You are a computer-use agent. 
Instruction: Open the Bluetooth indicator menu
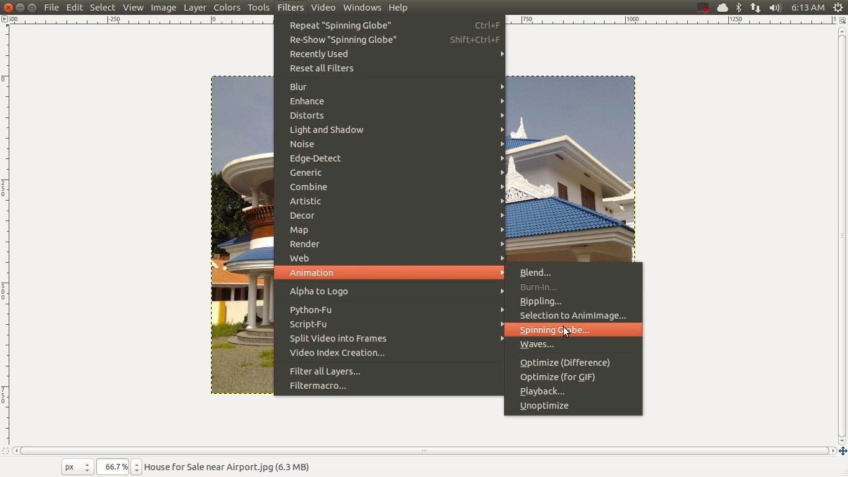[x=739, y=7]
